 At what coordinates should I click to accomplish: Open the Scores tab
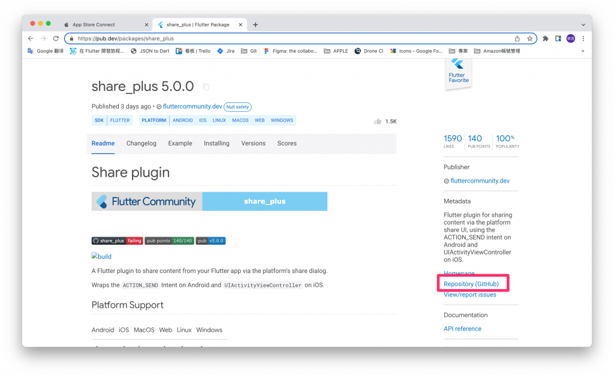[287, 144]
